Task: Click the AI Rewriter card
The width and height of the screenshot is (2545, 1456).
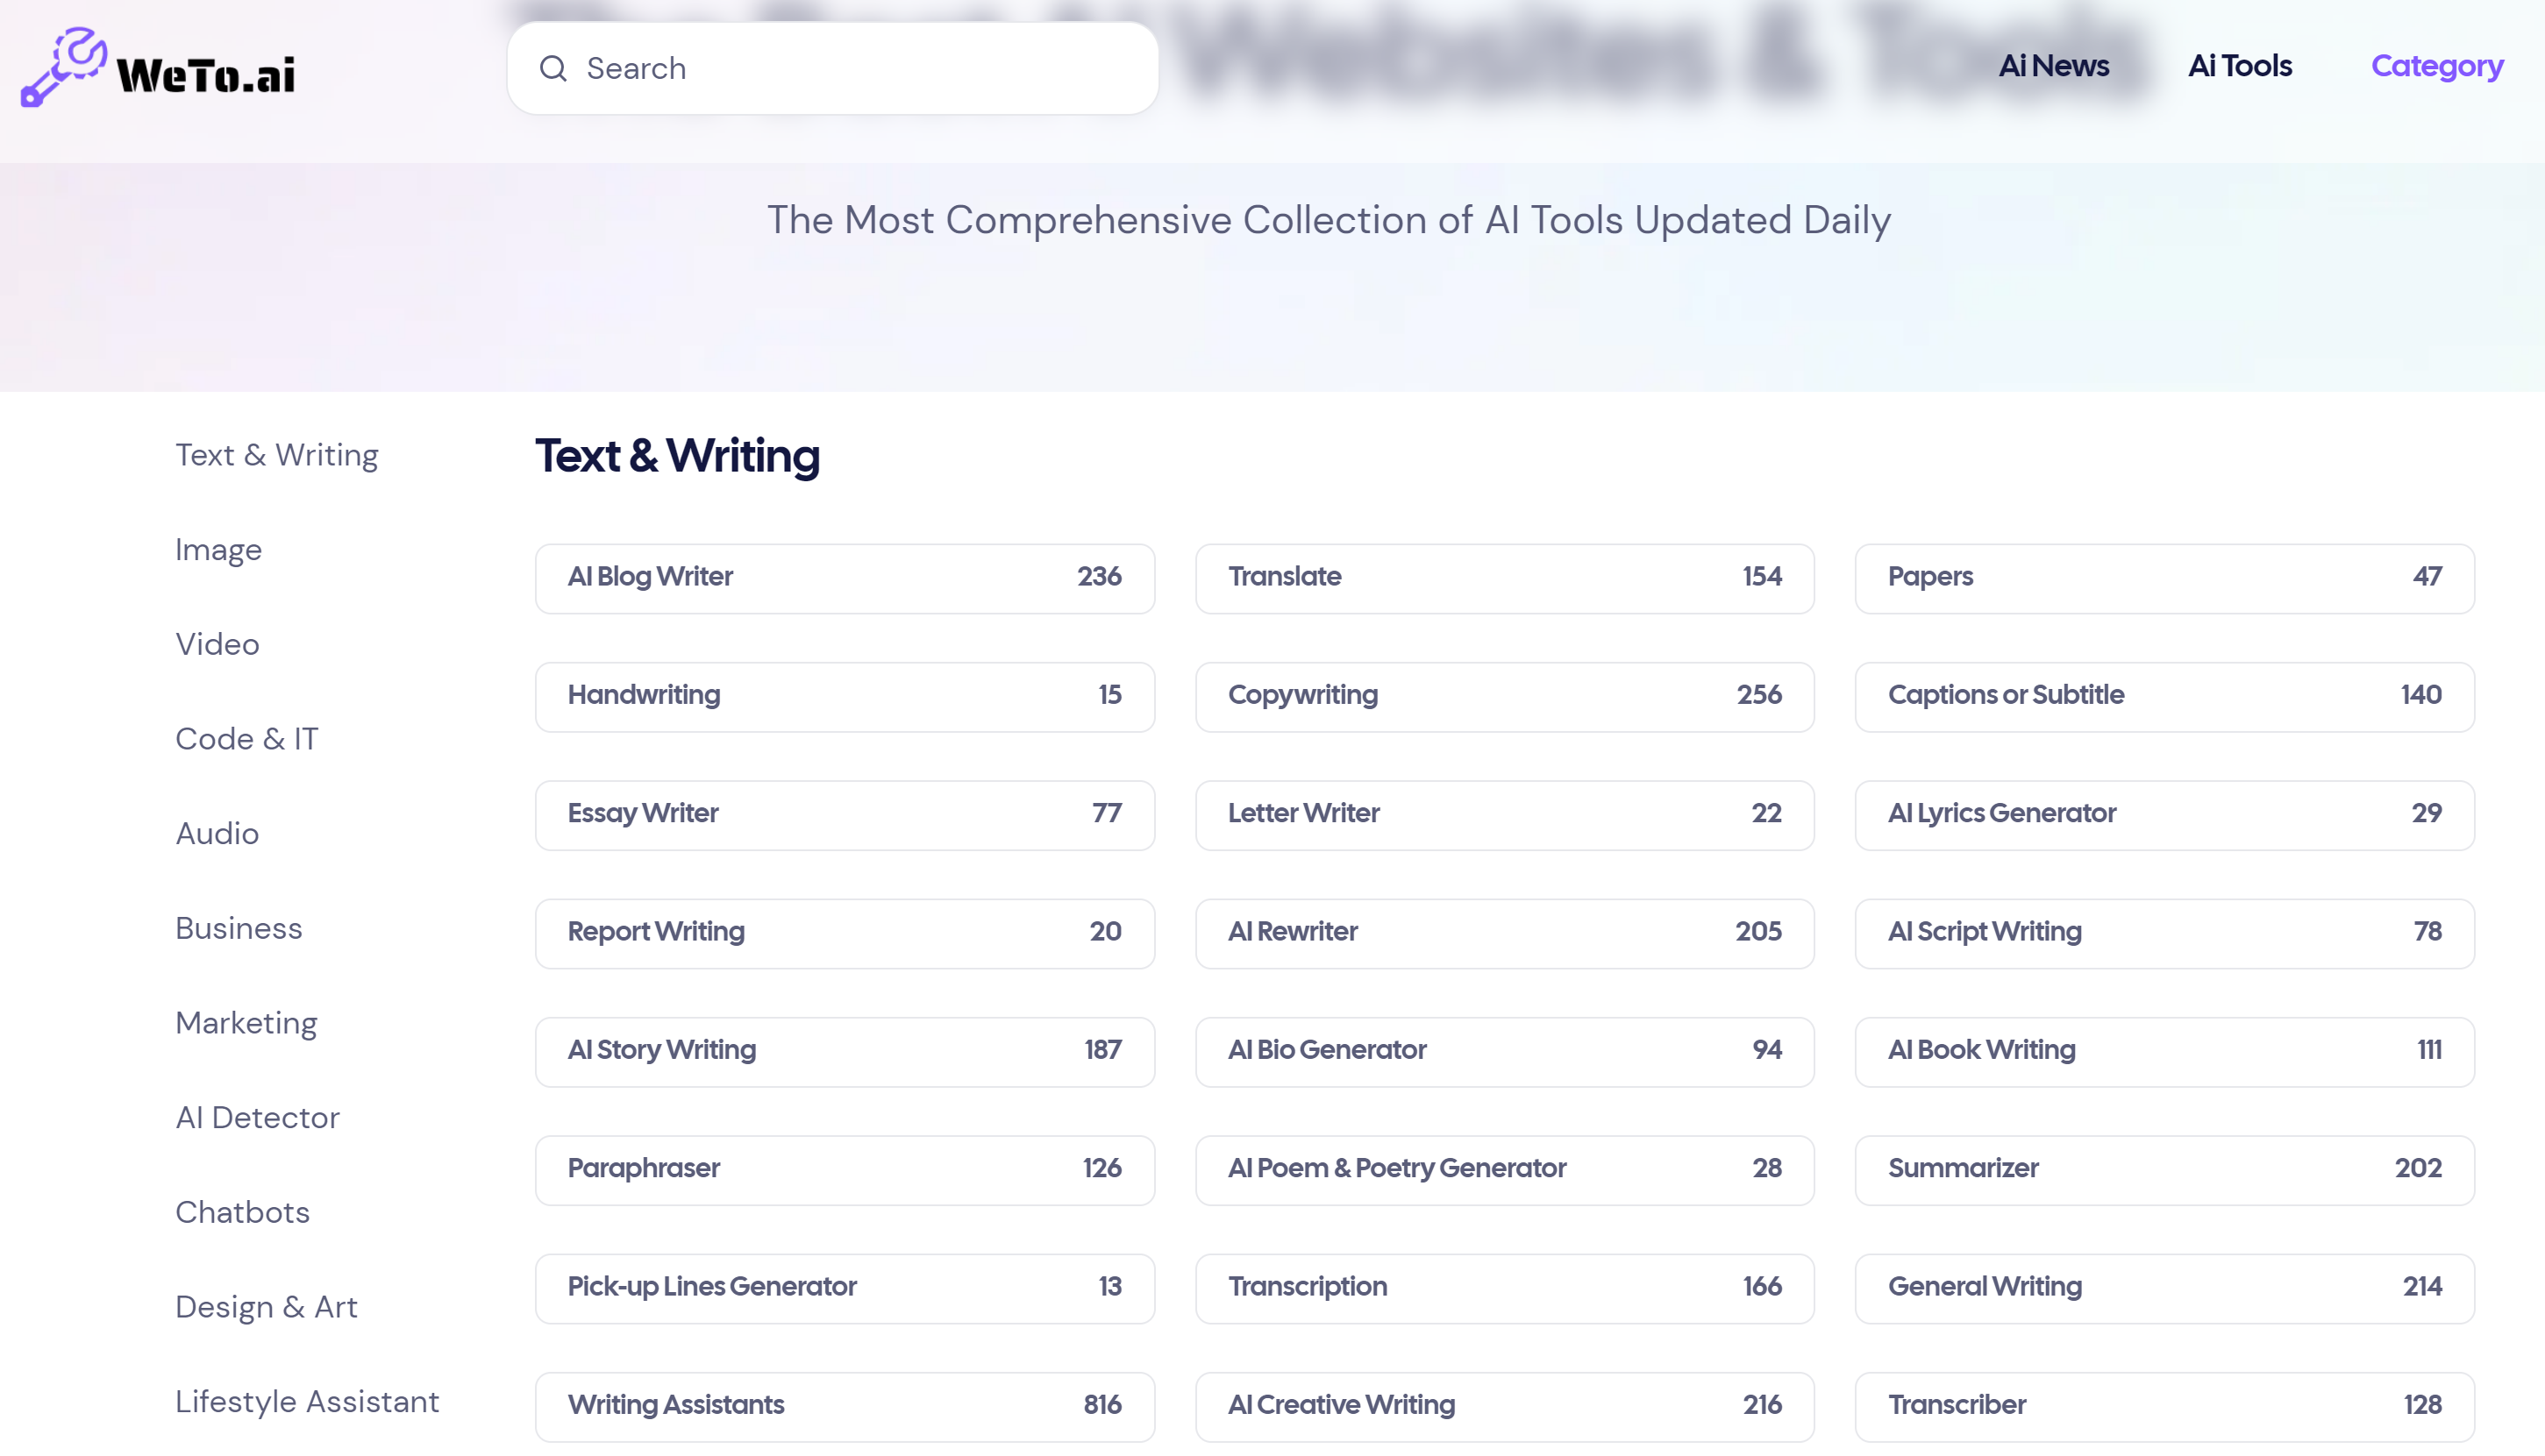Action: click(1504, 931)
